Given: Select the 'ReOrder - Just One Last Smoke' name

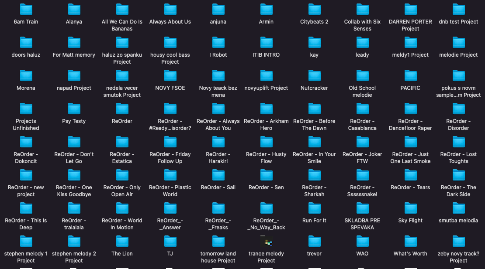Looking at the screenshot, I should (410, 158).
